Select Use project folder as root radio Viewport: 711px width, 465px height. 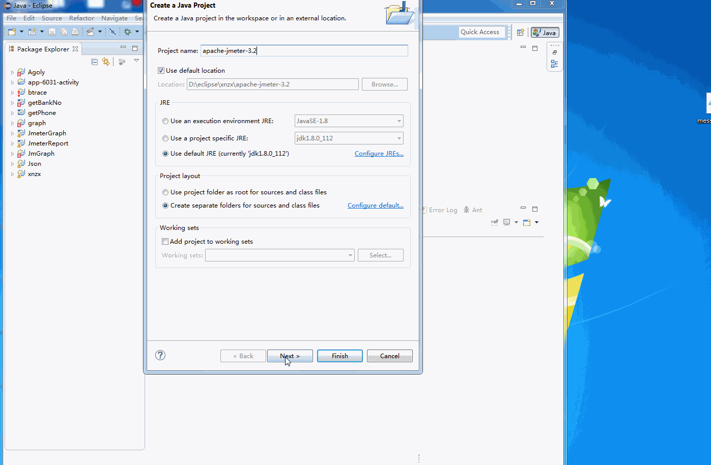pos(165,192)
